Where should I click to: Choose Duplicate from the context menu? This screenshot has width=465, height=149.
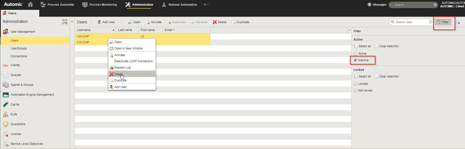[132, 80]
